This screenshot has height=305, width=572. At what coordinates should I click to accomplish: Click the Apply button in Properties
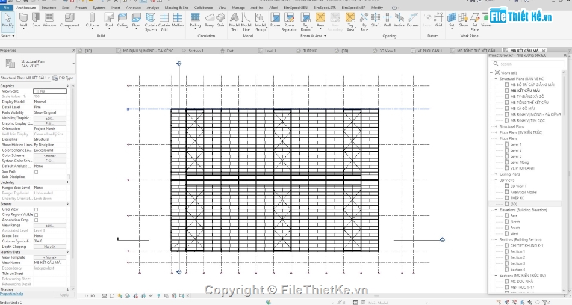(x=64, y=295)
